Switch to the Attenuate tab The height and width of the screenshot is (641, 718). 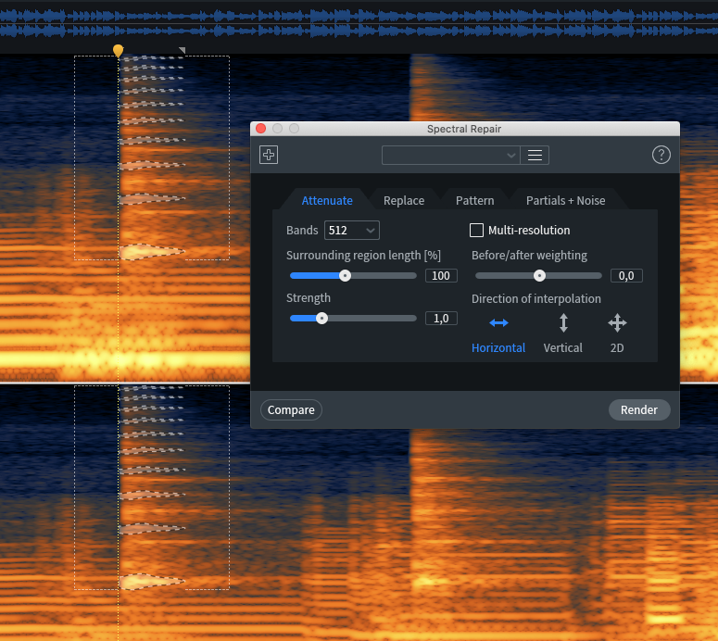327,200
